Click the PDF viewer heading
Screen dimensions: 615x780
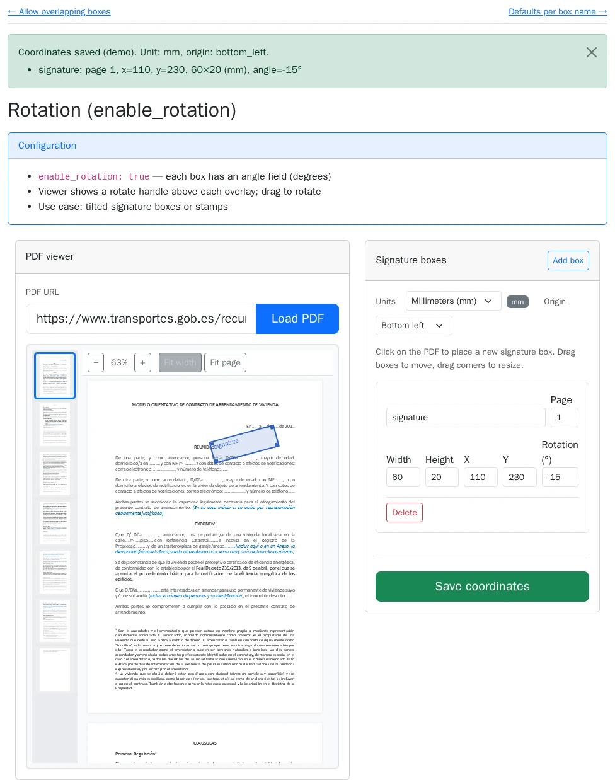(x=50, y=256)
